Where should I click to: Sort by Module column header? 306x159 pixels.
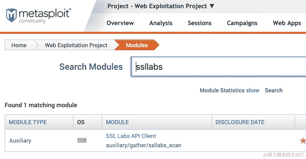click(117, 122)
